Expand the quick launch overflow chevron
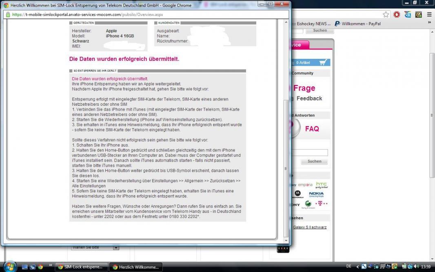 pyautogui.click(x=50, y=265)
